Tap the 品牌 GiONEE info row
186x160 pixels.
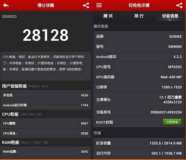(139, 36)
